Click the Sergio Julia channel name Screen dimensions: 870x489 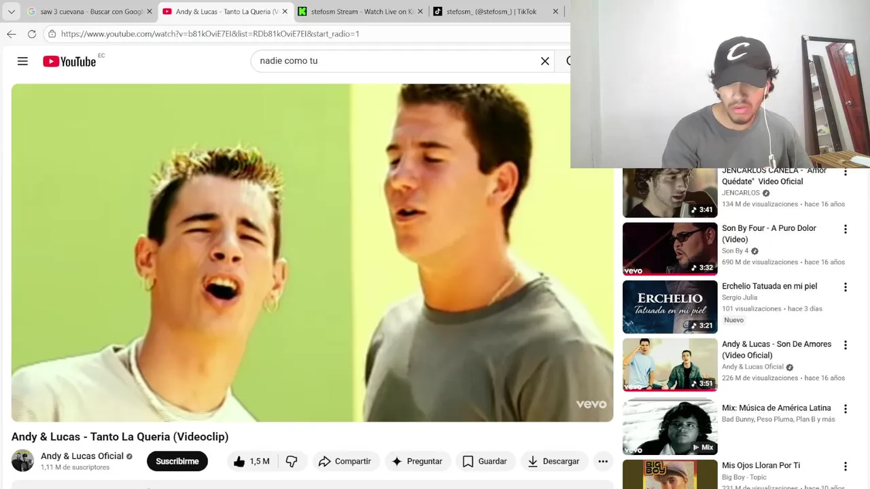click(x=739, y=297)
